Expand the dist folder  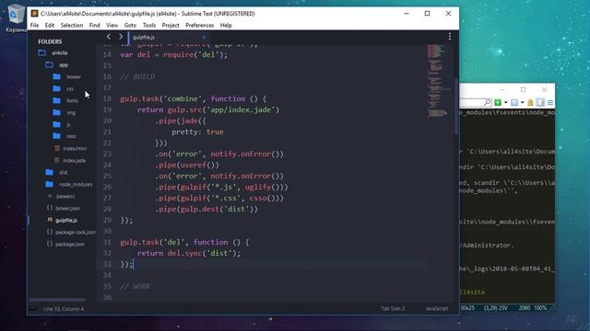click(x=49, y=172)
